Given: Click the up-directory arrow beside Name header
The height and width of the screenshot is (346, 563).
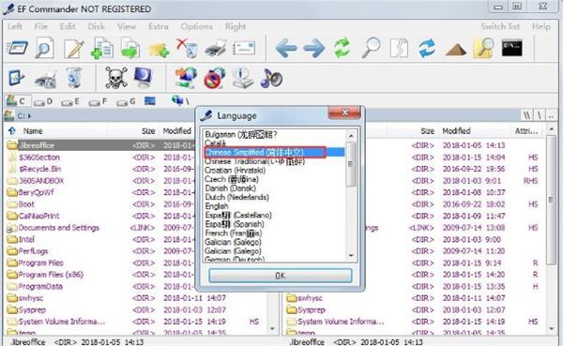Looking at the screenshot, I should [x=12, y=131].
